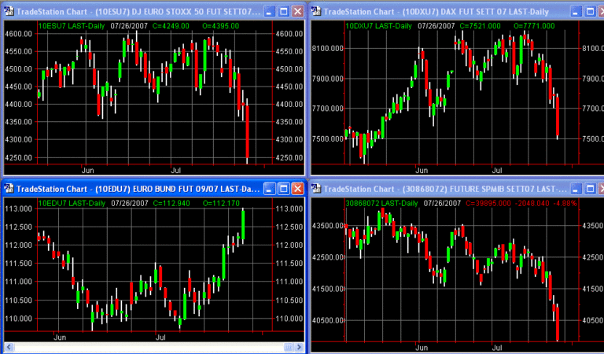Image resolution: width=604 pixels, height=354 pixels.
Task: Select the FUTURE SPMIB SETT07 window title bar
Action: (x=440, y=189)
